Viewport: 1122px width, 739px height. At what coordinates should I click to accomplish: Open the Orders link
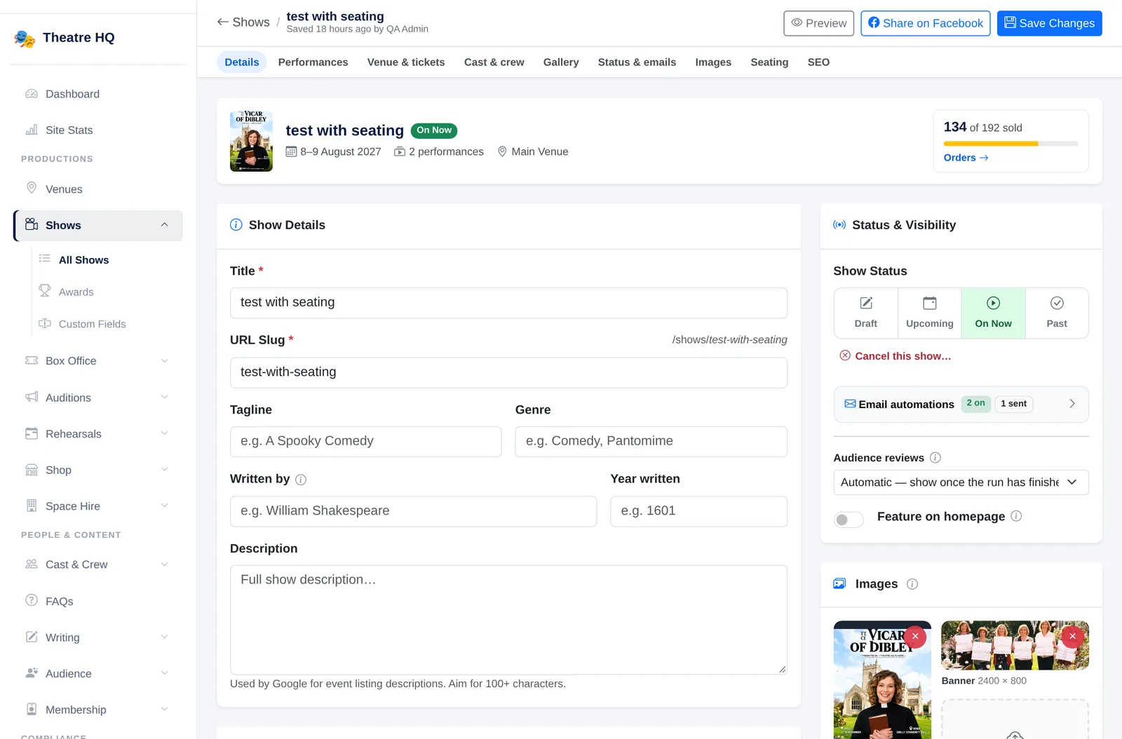(966, 158)
